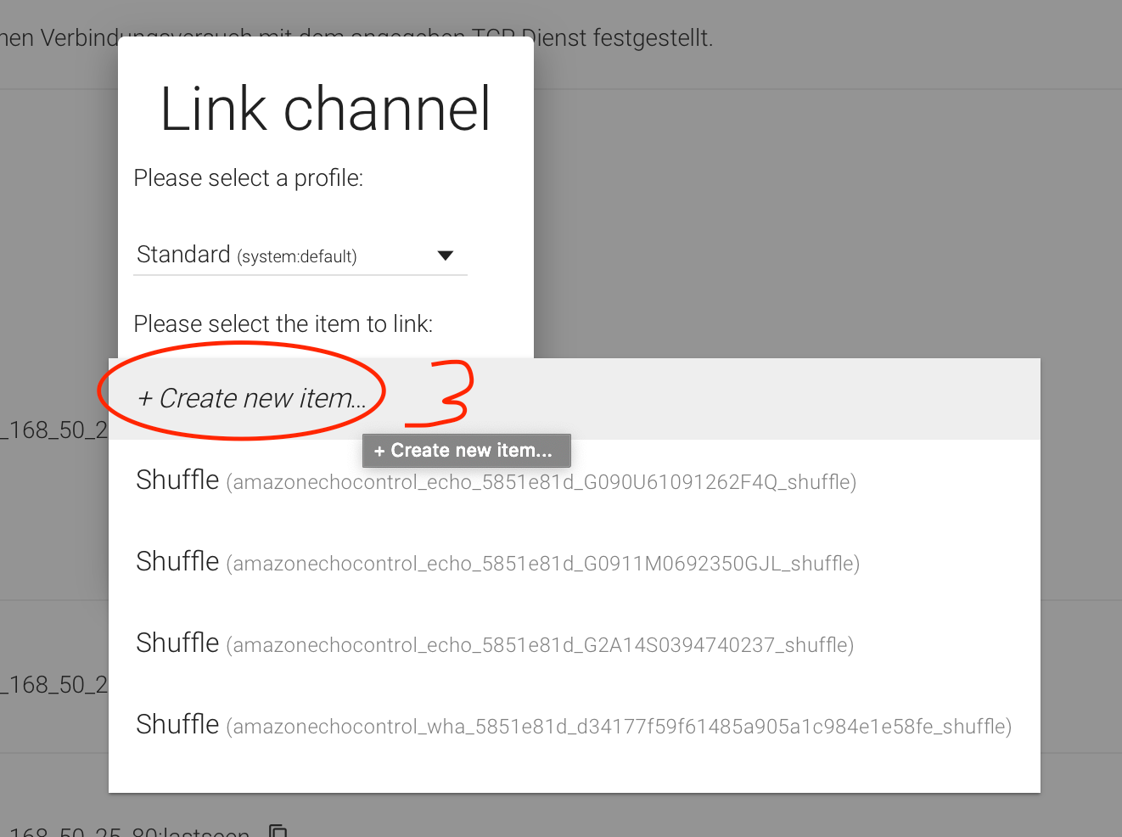Pick the amazonechocontrol_wha Shuffle item

[x=573, y=725]
